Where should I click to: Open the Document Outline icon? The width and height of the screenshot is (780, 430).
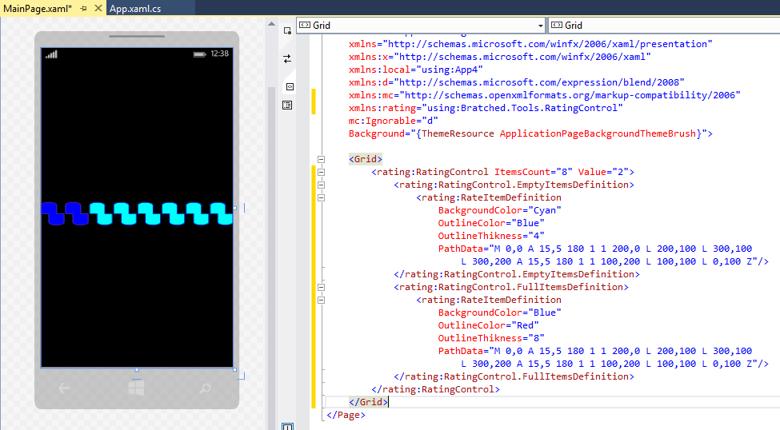tap(287, 105)
